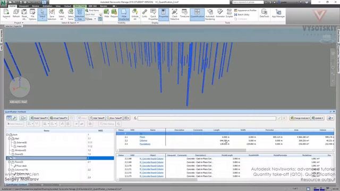Open the App Manager icon

[278, 14]
